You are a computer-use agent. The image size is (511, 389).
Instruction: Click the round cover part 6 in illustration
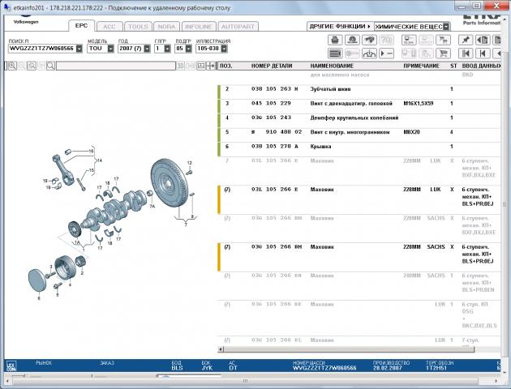coord(37,280)
